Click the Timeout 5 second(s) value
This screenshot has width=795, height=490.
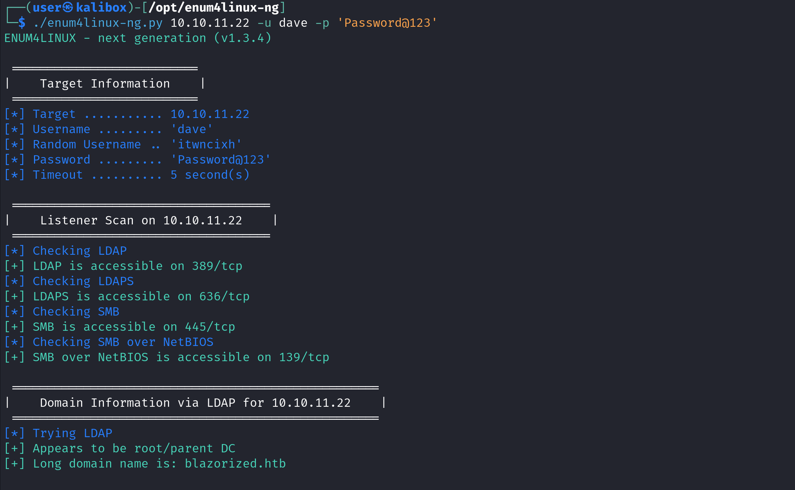[210, 175]
